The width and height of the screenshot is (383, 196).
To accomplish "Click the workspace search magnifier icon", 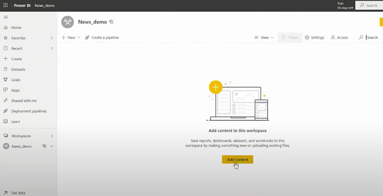I will pyautogui.click(x=361, y=38).
